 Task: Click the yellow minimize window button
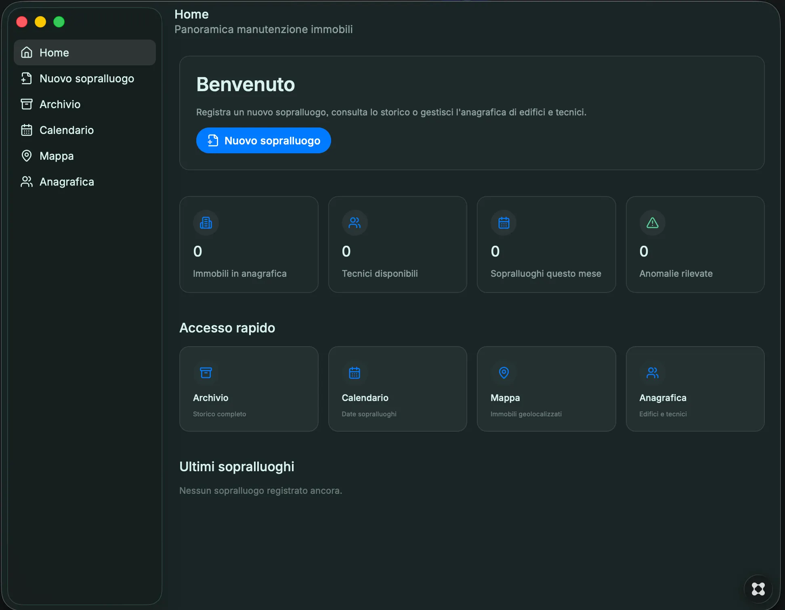40,22
